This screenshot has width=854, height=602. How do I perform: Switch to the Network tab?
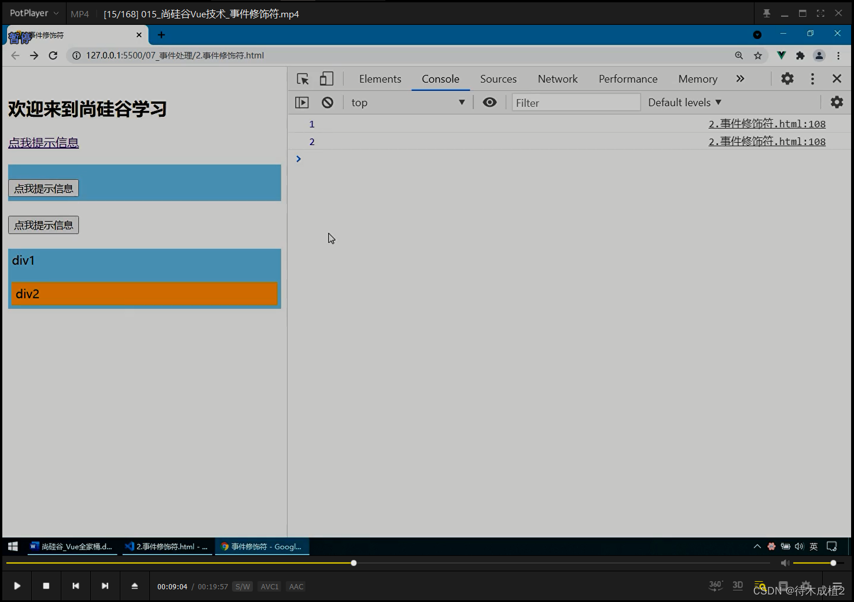click(558, 79)
